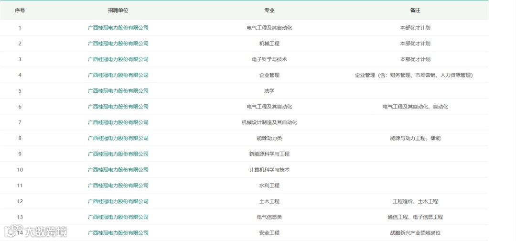Click the 企业管理 cell in the 专业 column

[269, 75]
